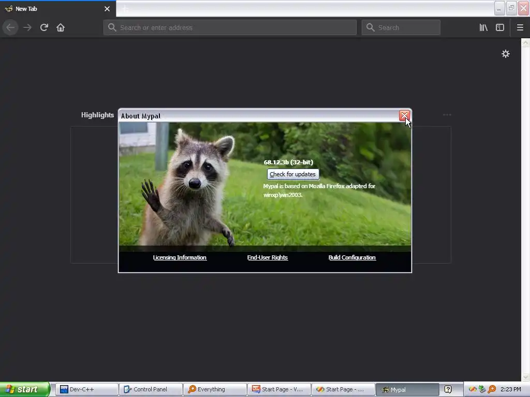The width and height of the screenshot is (530, 397).
Task: Go to the Home page
Action: [x=61, y=27]
